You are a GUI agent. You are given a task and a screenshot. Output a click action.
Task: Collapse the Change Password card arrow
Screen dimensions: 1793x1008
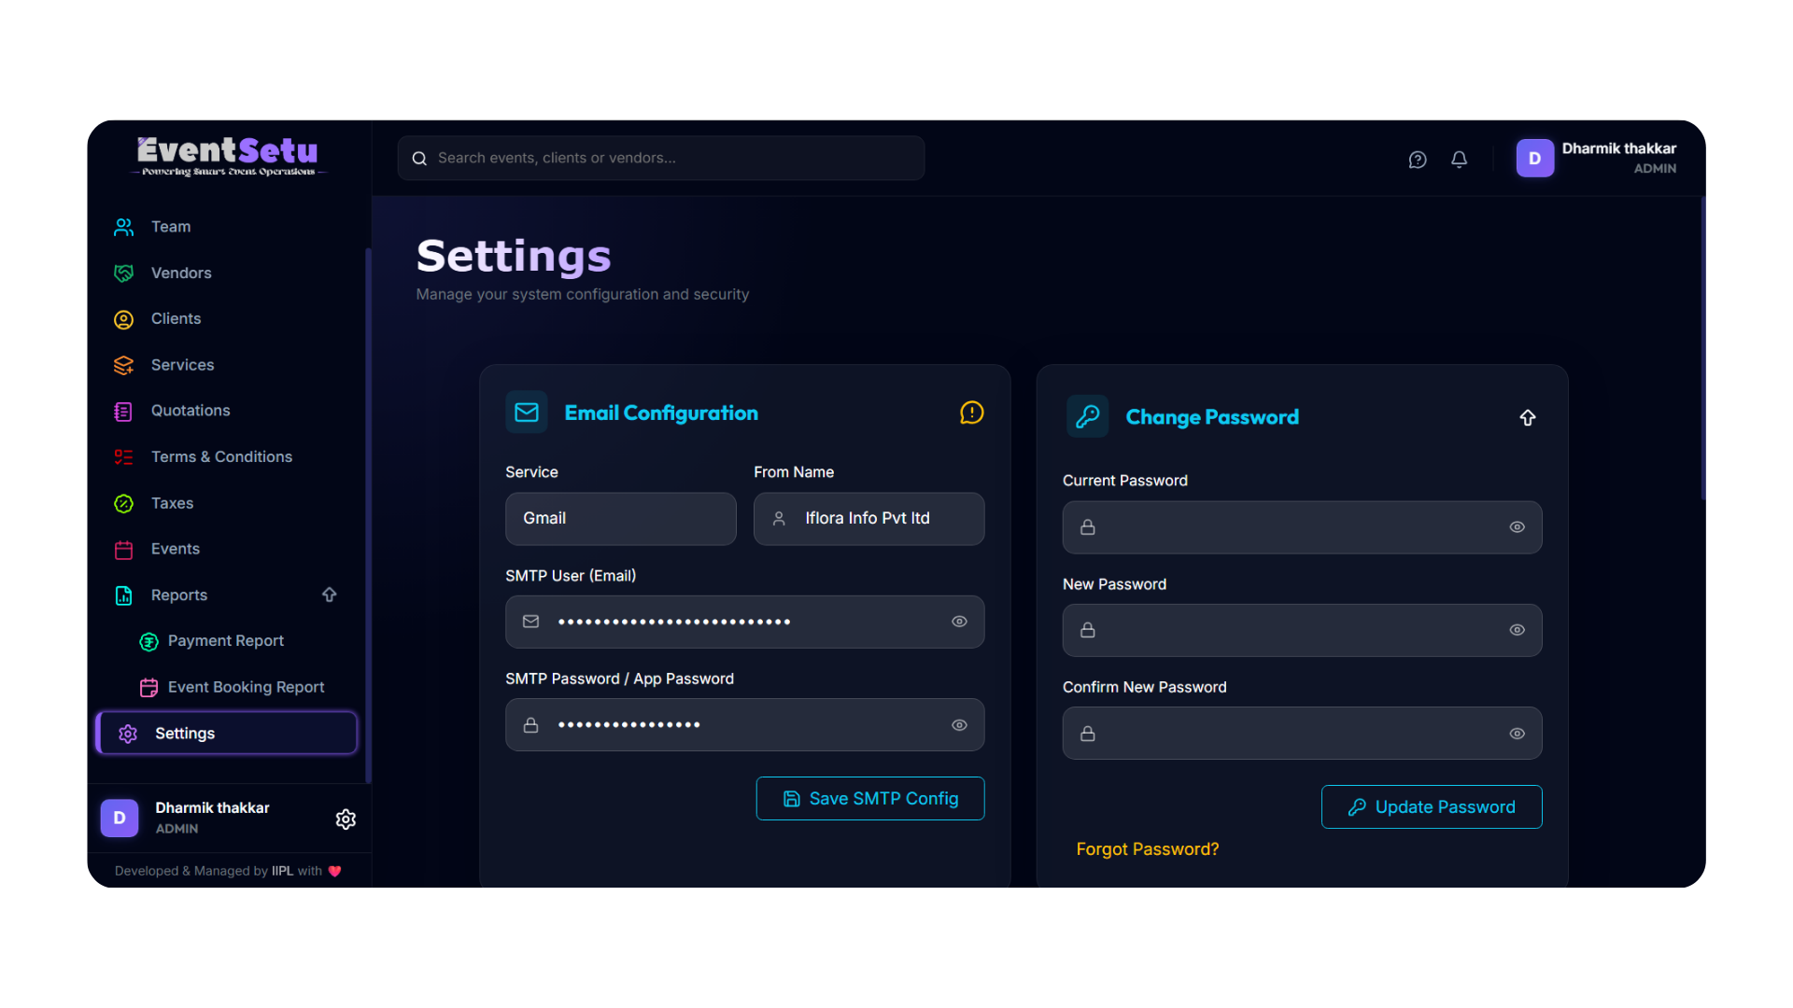click(1527, 417)
